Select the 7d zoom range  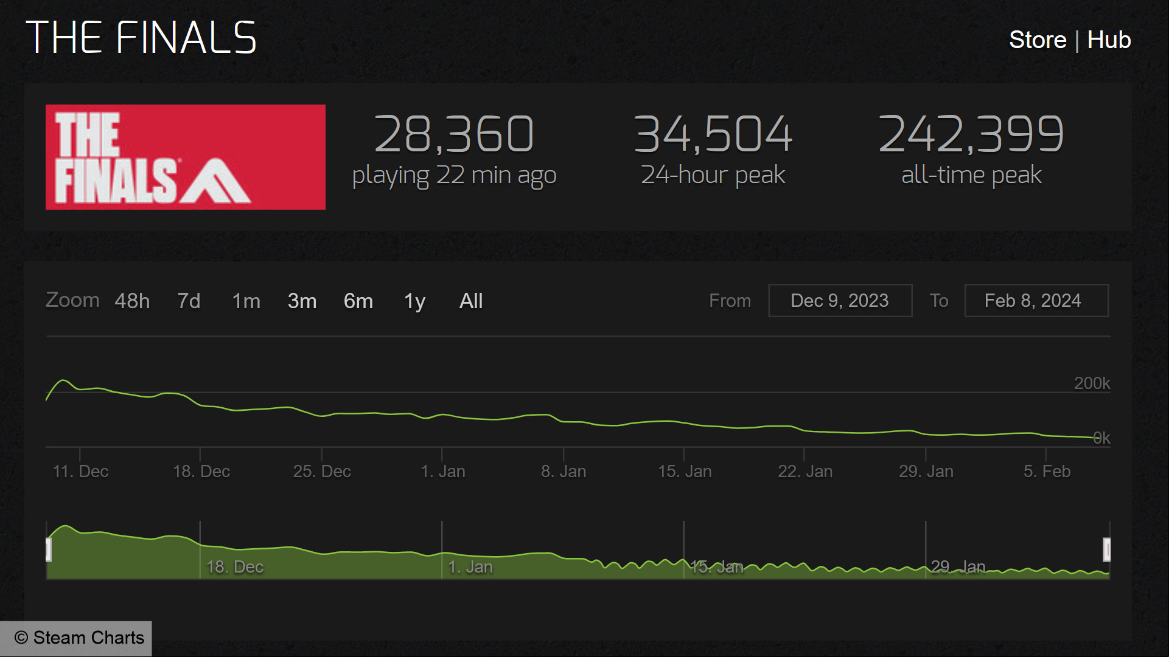pyautogui.click(x=189, y=301)
